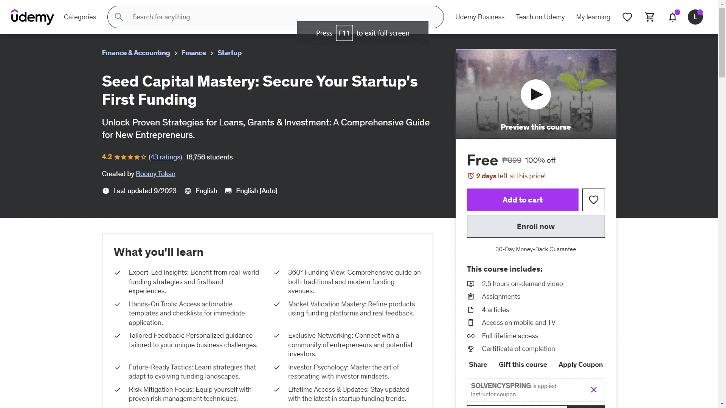Click 'Full lifetime access' text
This screenshot has height=408, width=726.
click(510, 336)
